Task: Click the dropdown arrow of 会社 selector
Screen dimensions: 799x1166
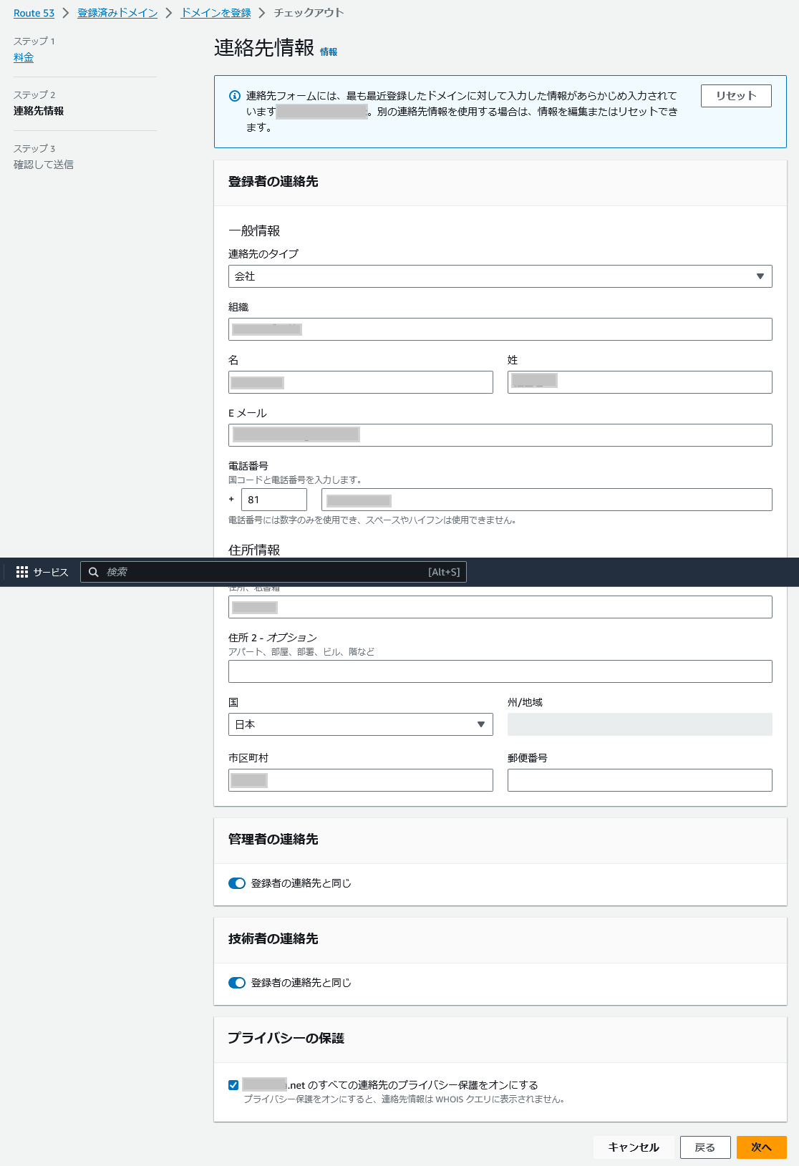Action: click(760, 276)
